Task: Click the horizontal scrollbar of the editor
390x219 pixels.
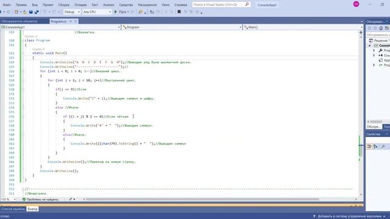Action: [203, 199]
